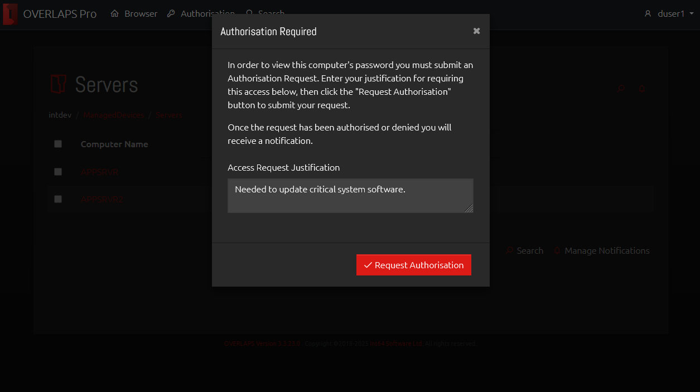Click the magnifier icon beside bottom Search
Screen dimensions: 700x392
(510, 251)
